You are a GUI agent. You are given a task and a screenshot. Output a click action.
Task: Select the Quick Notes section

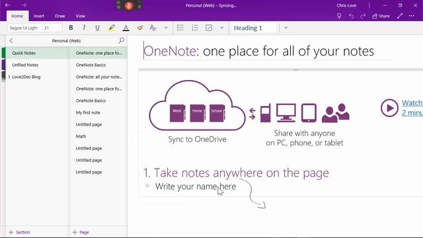tap(37, 53)
